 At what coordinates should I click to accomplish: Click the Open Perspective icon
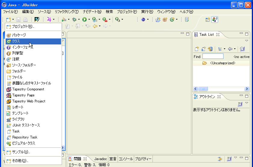pos(208,20)
